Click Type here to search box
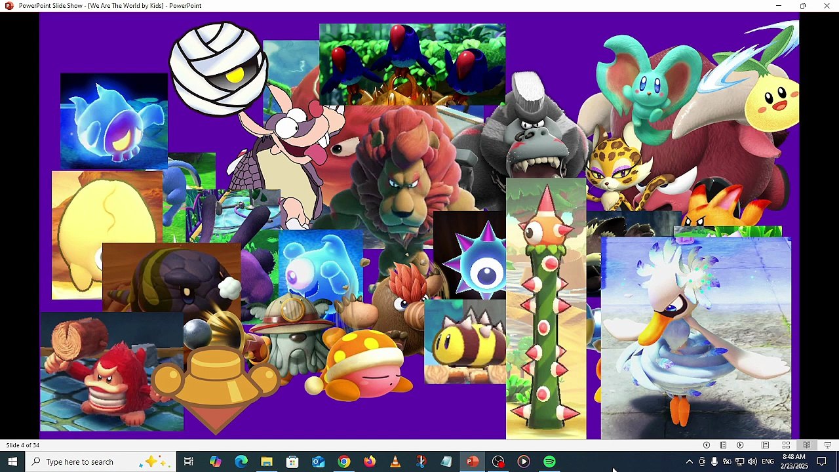The height and width of the screenshot is (472, 839). click(x=102, y=462)
